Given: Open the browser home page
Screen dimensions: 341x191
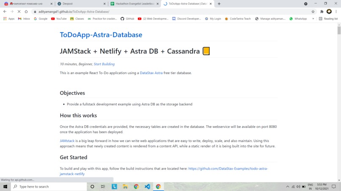Looking at the screenshot, I should pyautogui.click(x=26, y=11).
